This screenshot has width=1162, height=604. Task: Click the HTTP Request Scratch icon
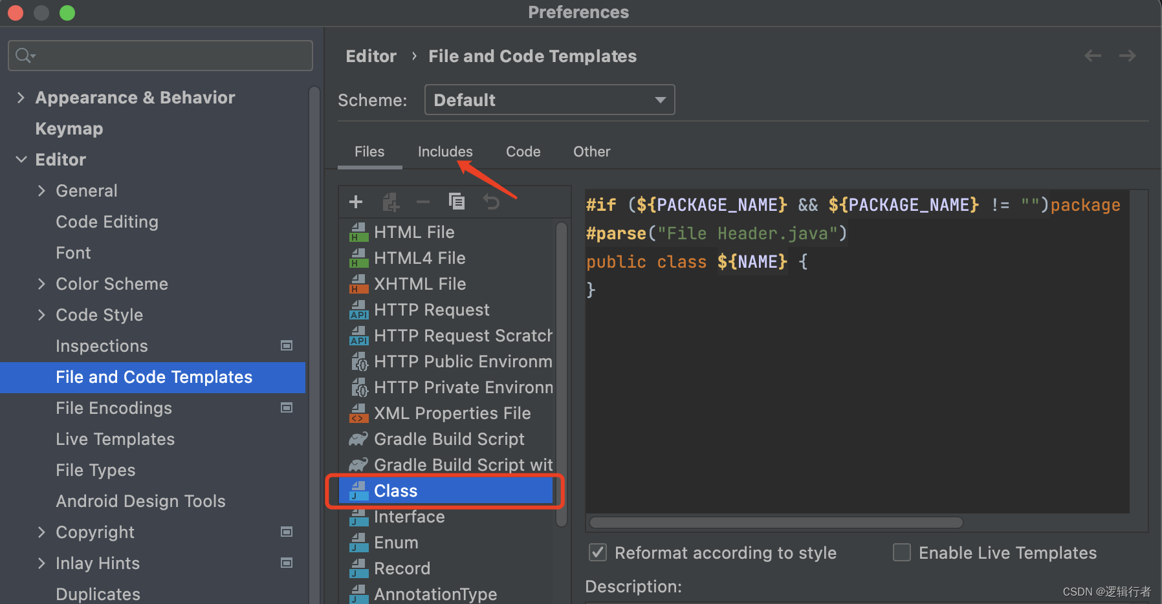(358, 336)
